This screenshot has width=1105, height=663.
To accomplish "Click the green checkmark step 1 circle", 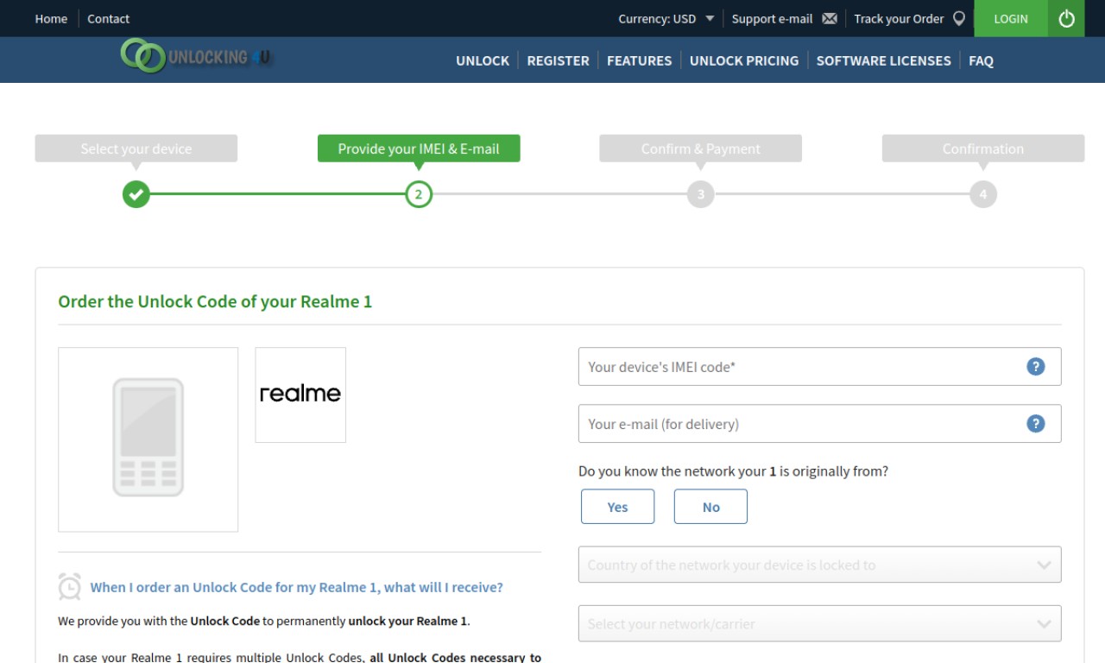I will click(x=136, y=194).
